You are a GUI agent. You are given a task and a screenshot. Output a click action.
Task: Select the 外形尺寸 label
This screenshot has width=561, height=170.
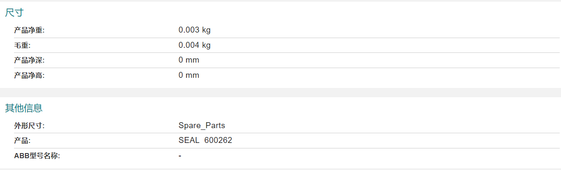point(29,126)
